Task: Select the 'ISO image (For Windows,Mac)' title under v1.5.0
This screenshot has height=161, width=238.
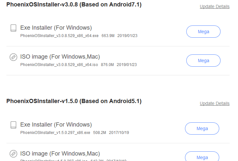Action: pyautogui.click(x=60, y=154)
